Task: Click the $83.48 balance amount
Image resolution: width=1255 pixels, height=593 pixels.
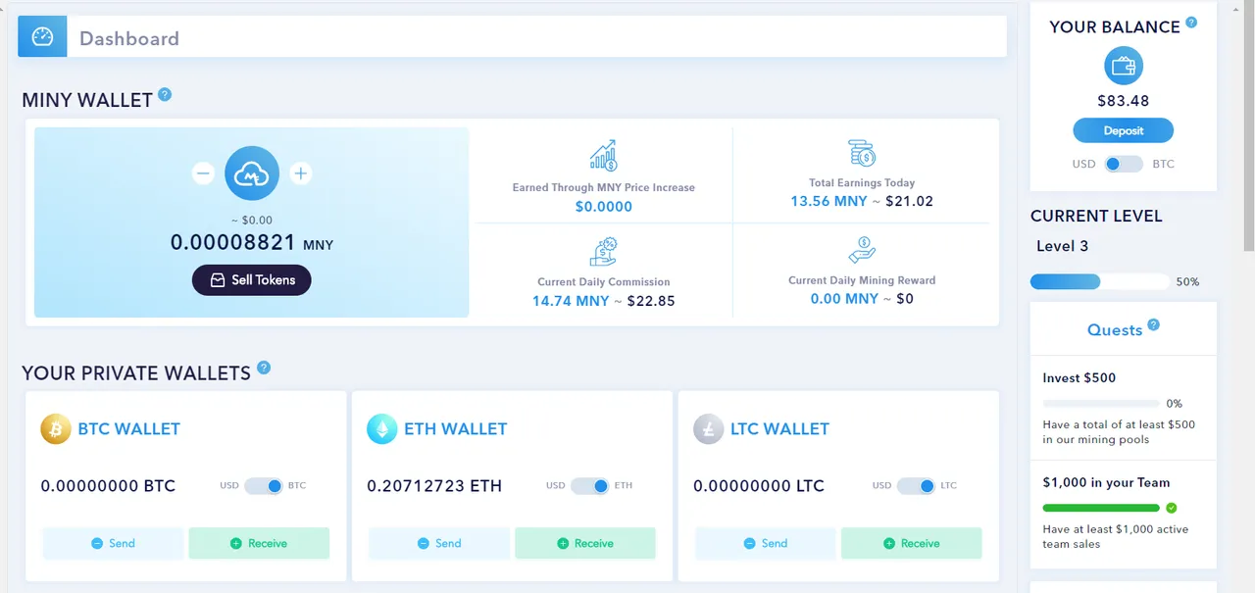Action: (x=1124, y=101)
